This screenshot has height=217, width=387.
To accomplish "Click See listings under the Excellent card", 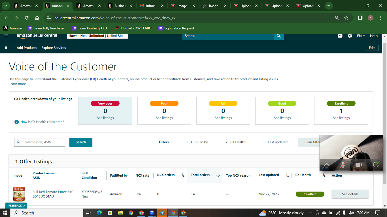I will click(x=341, y=118).
